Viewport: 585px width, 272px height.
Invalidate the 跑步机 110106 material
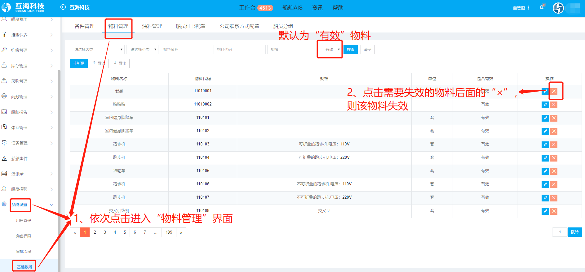click(x=554, y=184)
